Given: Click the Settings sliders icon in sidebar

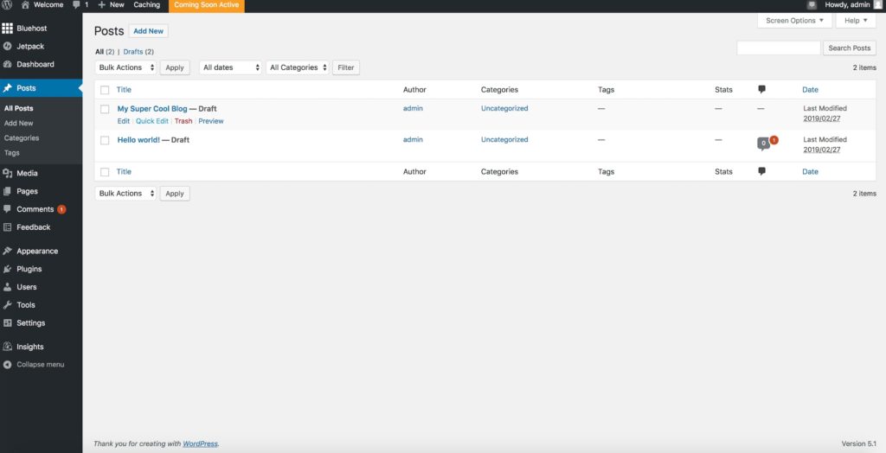Looking at the screenshot, I should pos(7,323).
